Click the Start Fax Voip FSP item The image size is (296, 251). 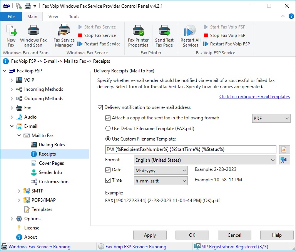pos(225,27)
